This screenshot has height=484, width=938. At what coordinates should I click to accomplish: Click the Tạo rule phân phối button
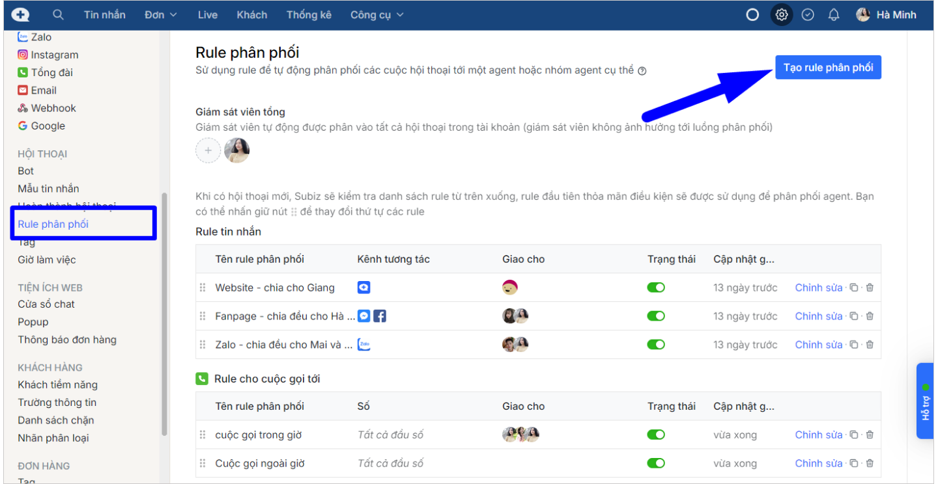[x=828, y=67]
